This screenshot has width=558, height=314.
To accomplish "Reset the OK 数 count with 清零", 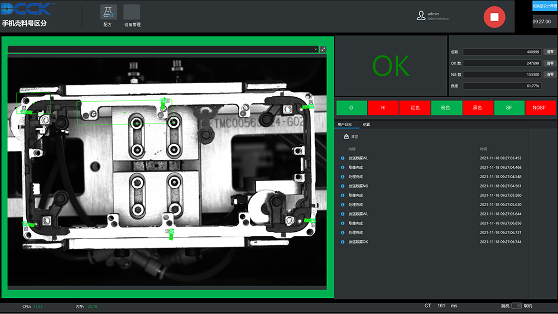I will pos(550,63).
